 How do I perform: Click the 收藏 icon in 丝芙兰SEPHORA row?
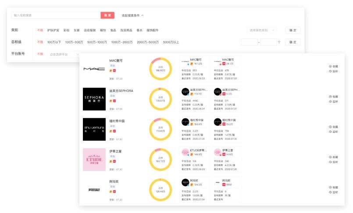(x=330, y=97)
